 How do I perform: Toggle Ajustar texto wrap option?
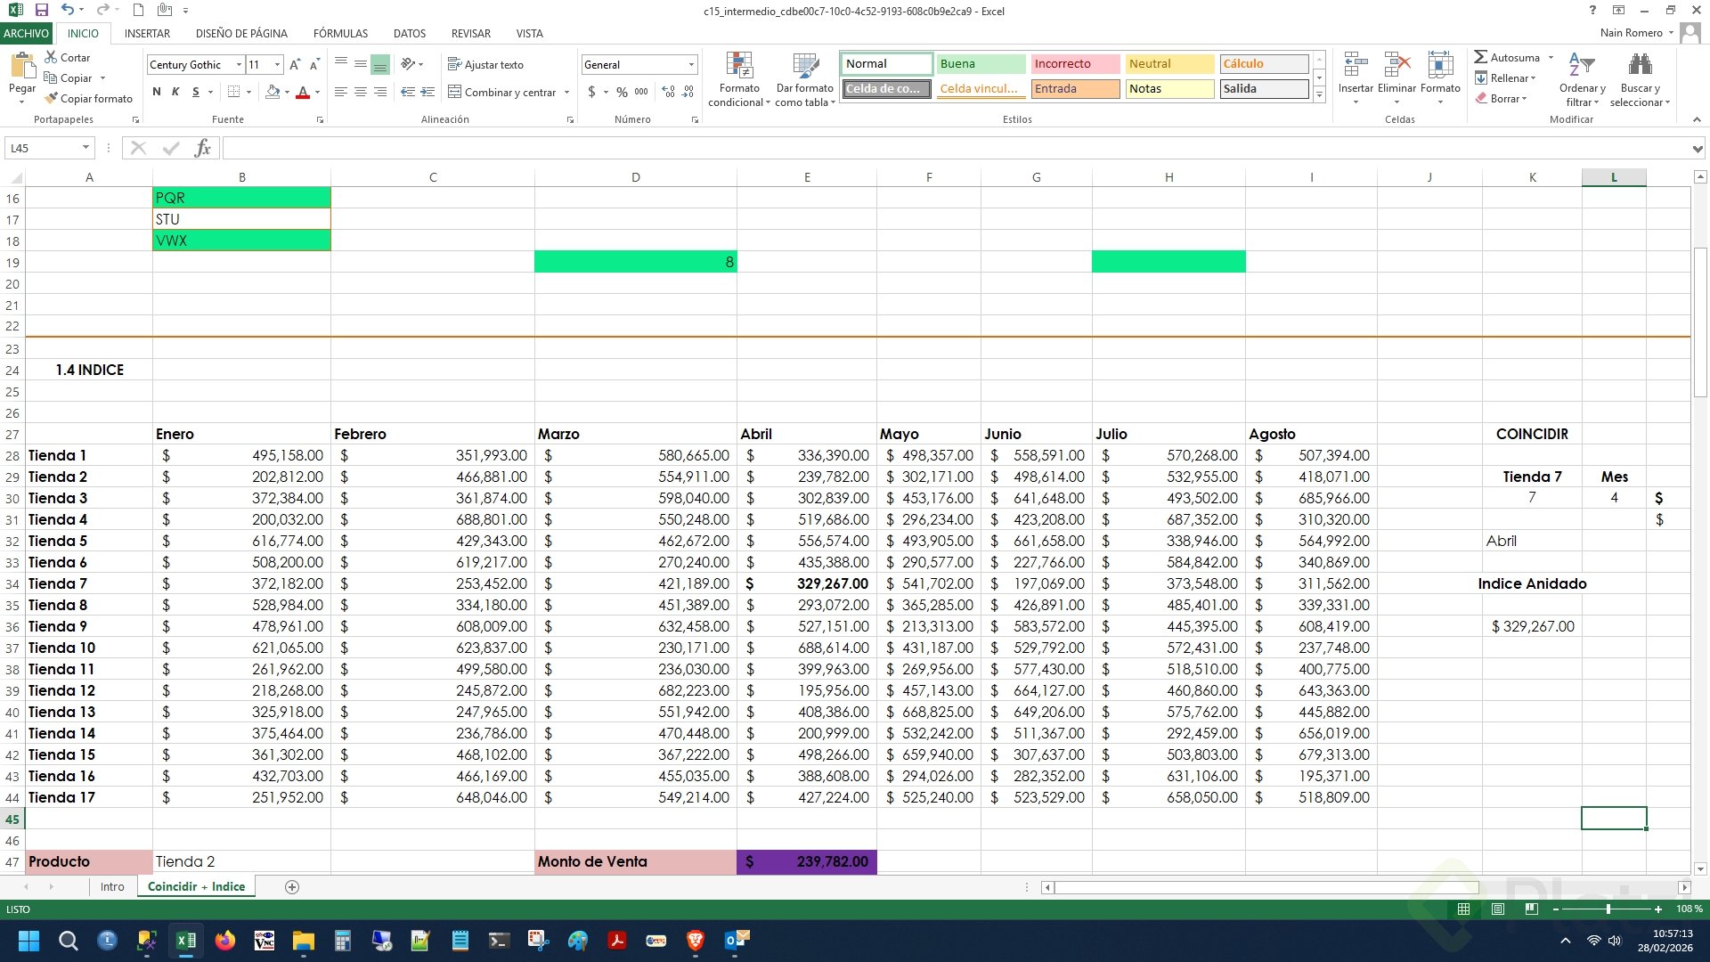coord(485,64)
